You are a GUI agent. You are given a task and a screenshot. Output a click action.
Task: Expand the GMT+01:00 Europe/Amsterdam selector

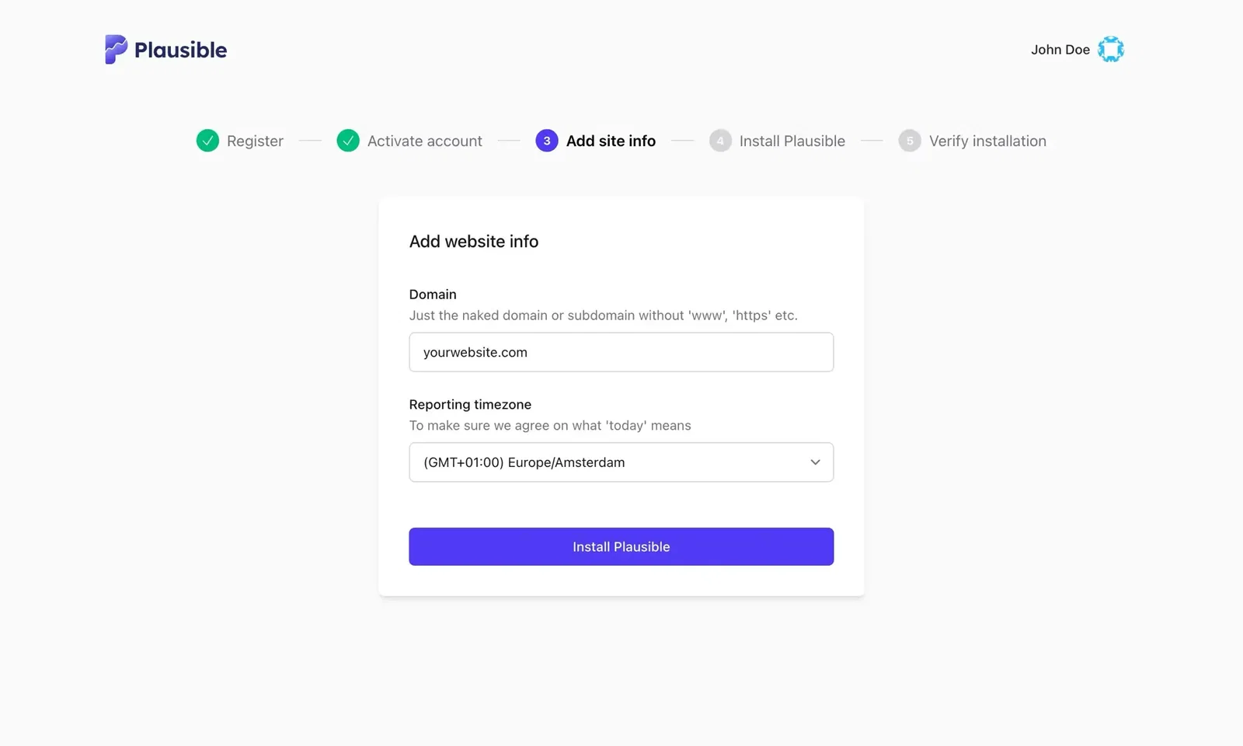[x=621, y=462]
